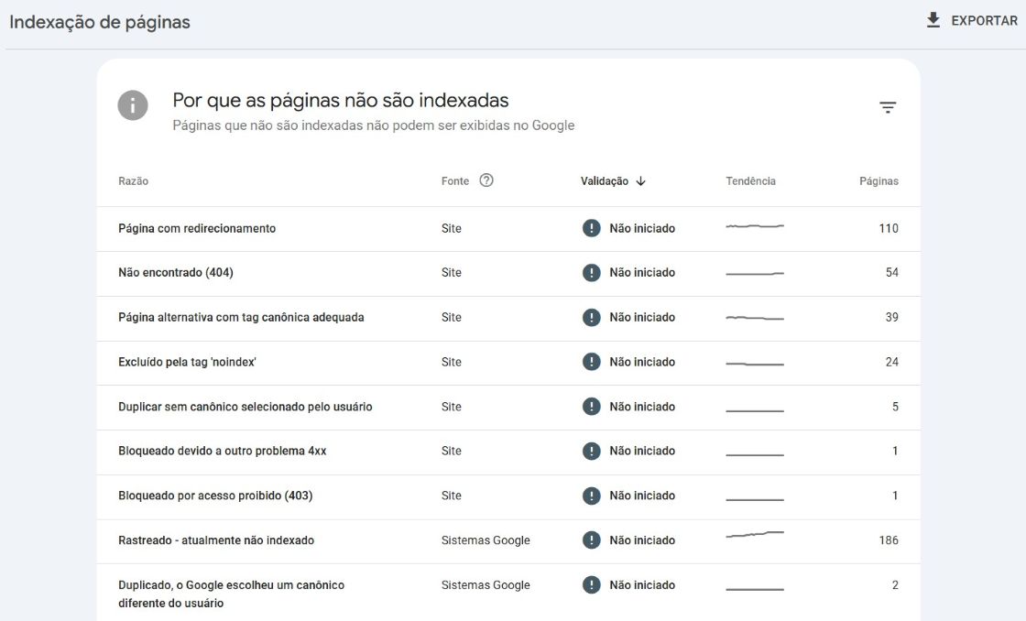1026x621 pixels.
Task: Open Bloqueado devido a outro problema 4xx
Action: 223,452
